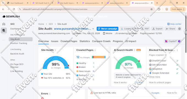
Task: Click the AI Search Health 97% gauge
Action: coord(128,63)
